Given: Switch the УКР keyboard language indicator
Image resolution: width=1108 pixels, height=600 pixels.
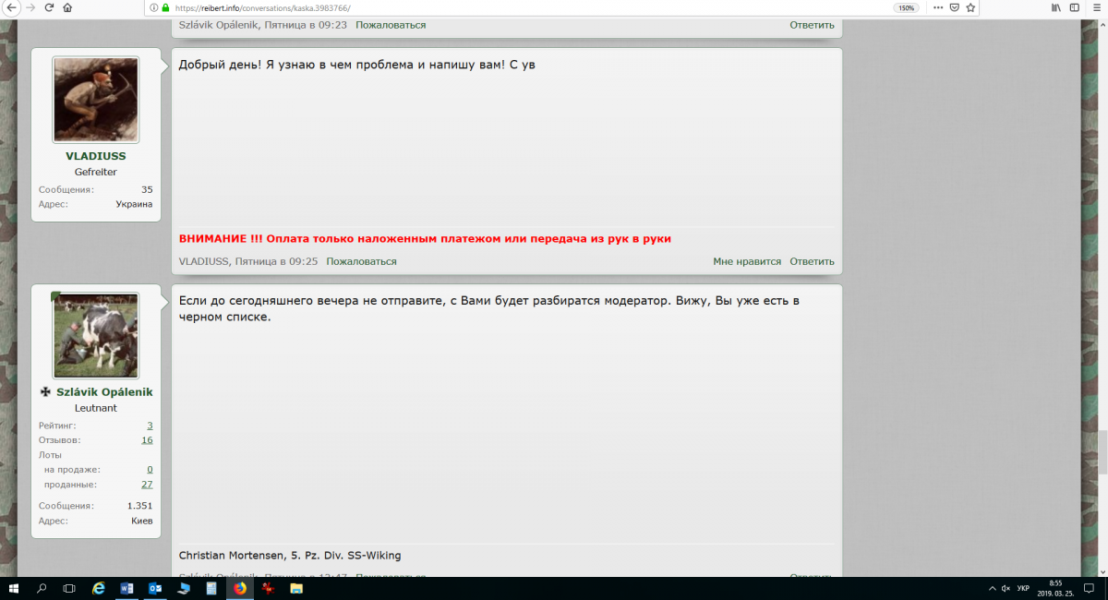Looking at the screenshot, I should (1023, 588).
